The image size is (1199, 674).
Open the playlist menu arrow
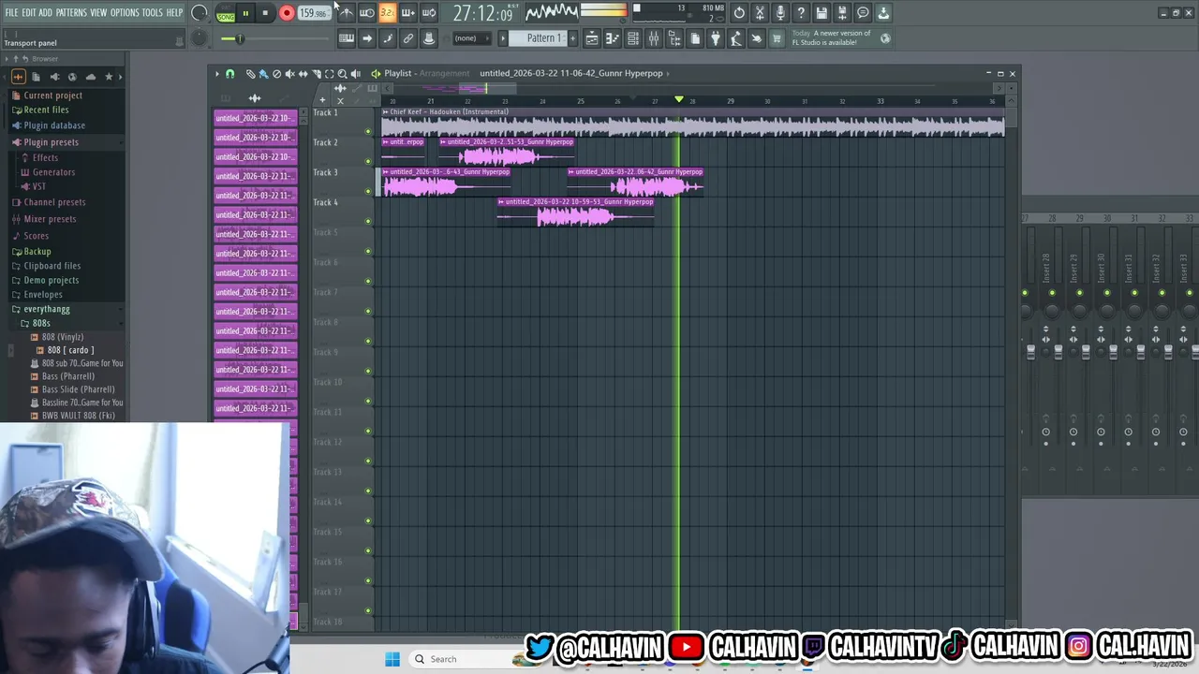point(216,73)
